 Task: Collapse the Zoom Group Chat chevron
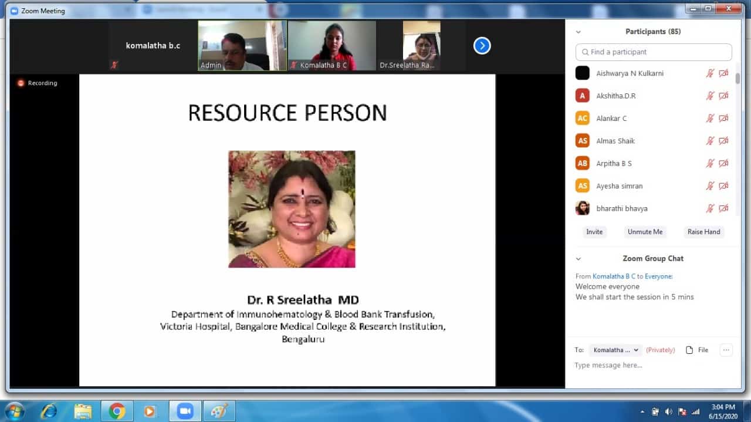pos(579,259)
